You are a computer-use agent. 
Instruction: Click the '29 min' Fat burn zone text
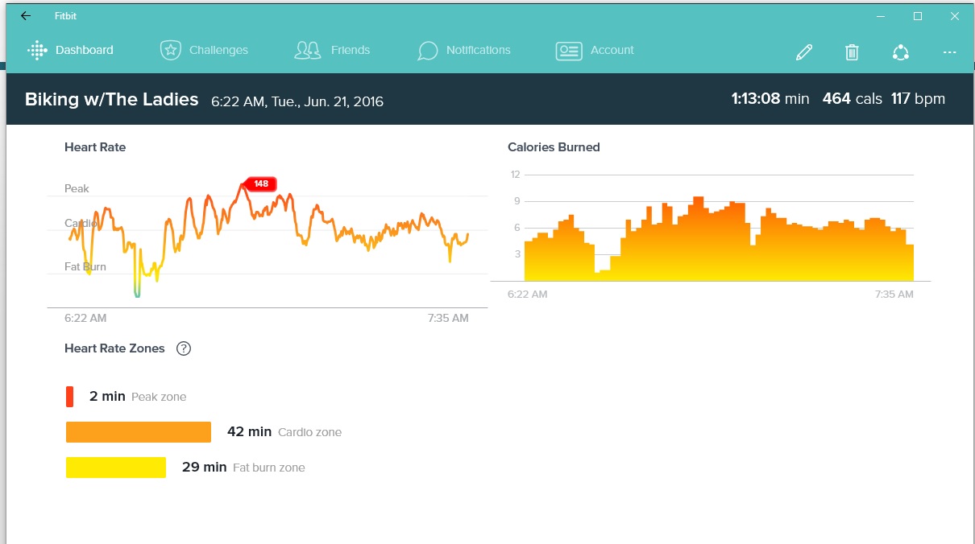[204, 467]
